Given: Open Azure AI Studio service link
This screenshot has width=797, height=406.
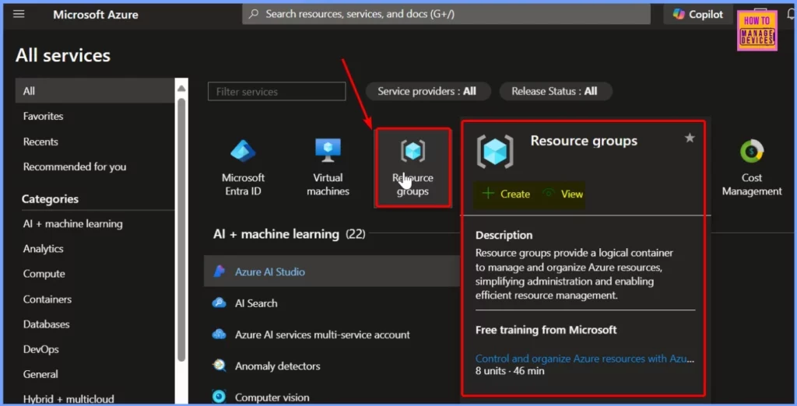Looking at the screenshot, I should coord(270,272).
